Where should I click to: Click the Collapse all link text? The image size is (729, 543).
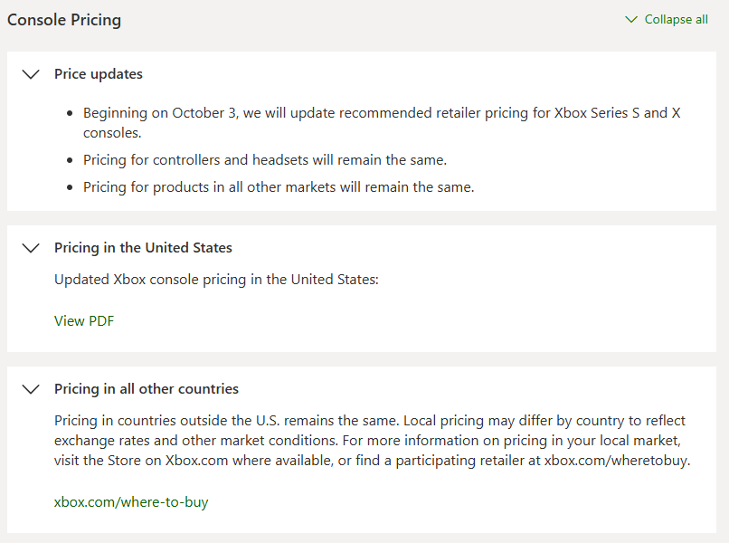click(x=676, y=20)
